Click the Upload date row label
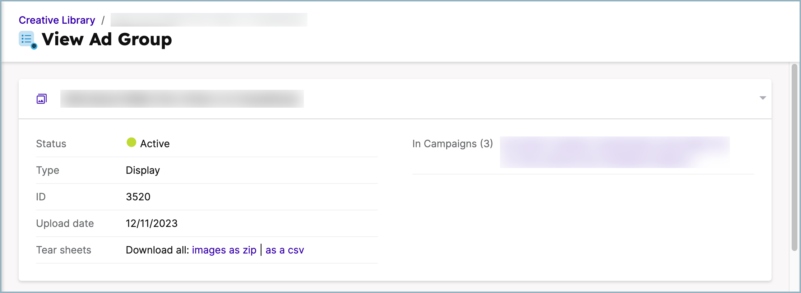The height and width of the screenshot is (293, 801). pyautogui.click(x=65, y=223)
